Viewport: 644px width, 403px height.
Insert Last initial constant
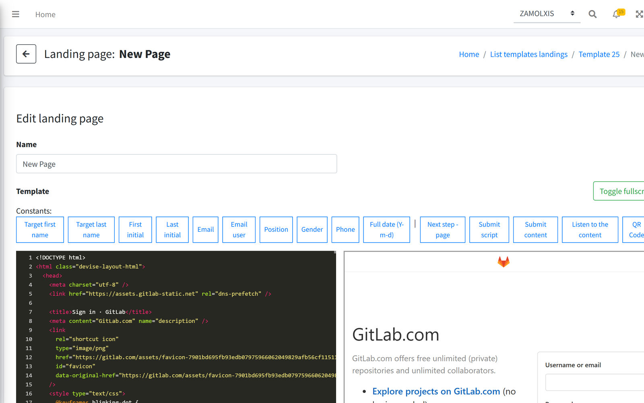click(172, 230)
